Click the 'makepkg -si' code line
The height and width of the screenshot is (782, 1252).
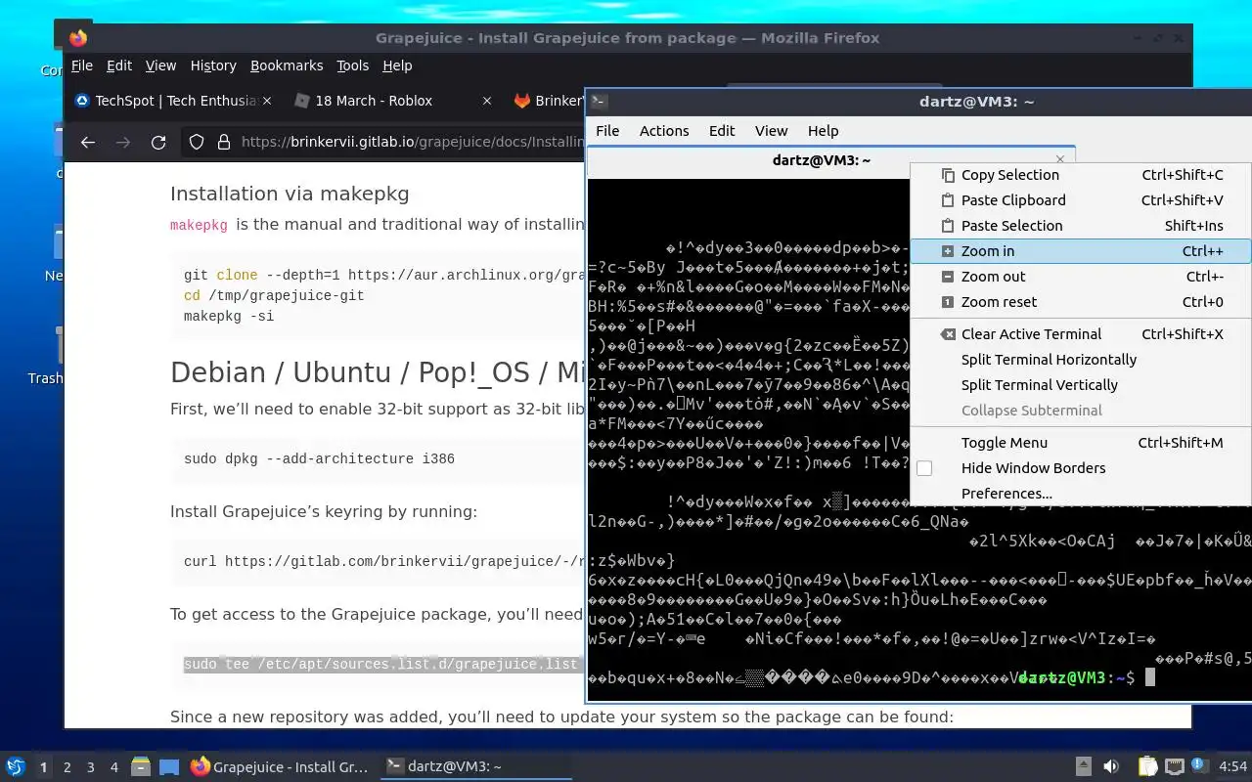(x=229, y=317)
